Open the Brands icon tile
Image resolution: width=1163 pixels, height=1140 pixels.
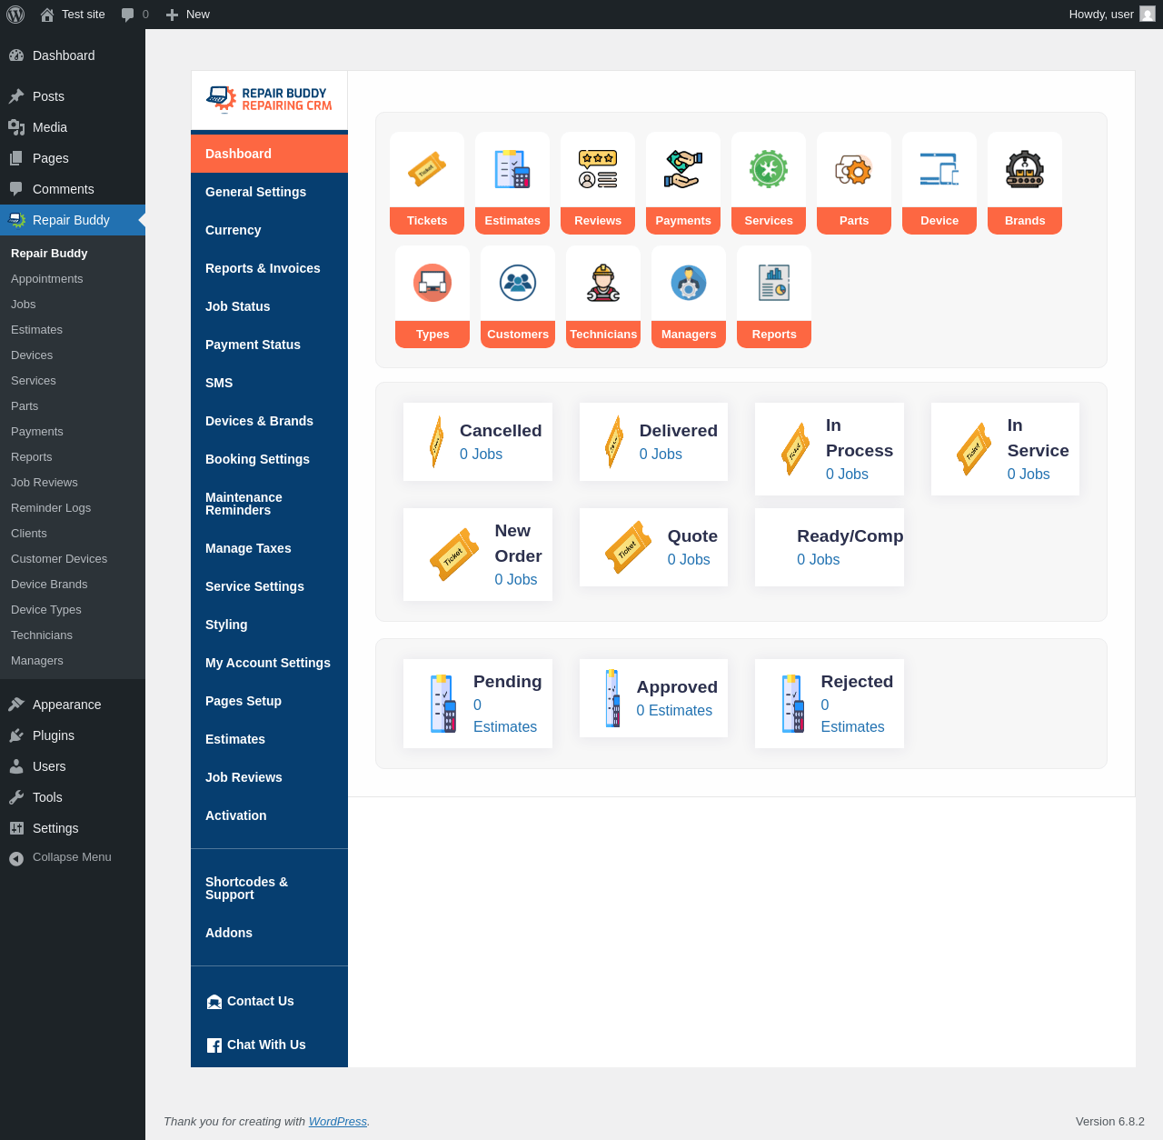(1025, 183)
